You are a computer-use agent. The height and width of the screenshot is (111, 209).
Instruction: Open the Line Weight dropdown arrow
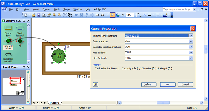153,15
